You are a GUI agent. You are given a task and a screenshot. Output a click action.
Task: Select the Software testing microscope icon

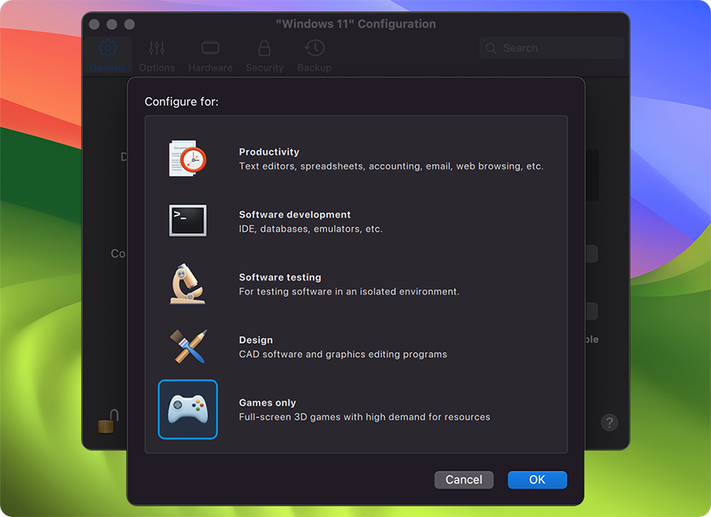(188, 284)
